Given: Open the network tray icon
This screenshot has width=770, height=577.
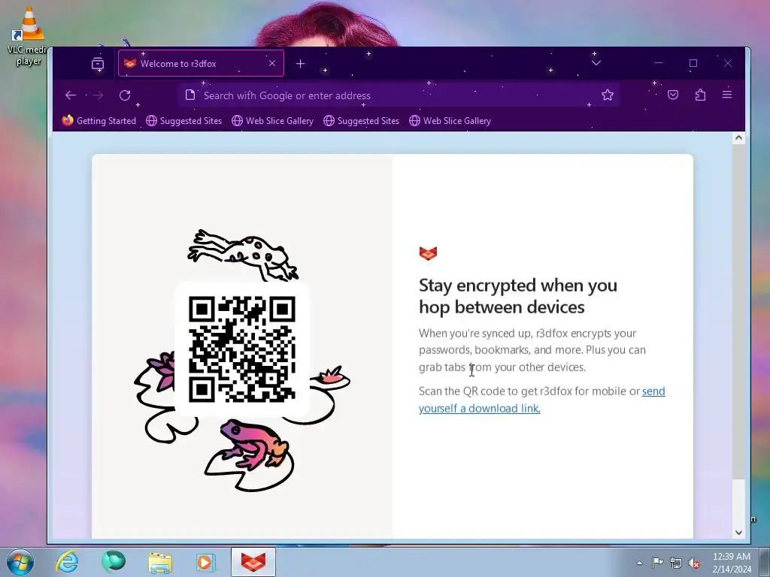Looking at the screenshot, I should pos(676,563).
